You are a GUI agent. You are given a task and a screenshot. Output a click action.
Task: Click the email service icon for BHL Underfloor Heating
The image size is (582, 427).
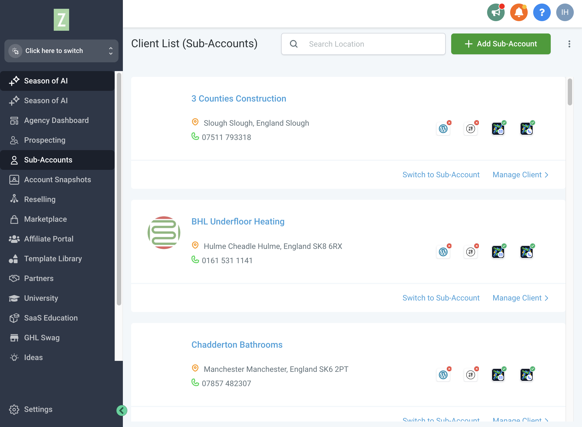[x=498, y=252]
